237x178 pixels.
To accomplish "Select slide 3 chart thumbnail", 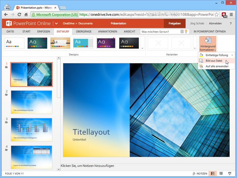I will pyautogui.click(x=31, y=130).
